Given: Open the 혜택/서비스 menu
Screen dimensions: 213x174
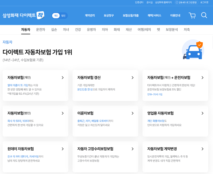Looking at the screenshot, I should pos(154,15).
